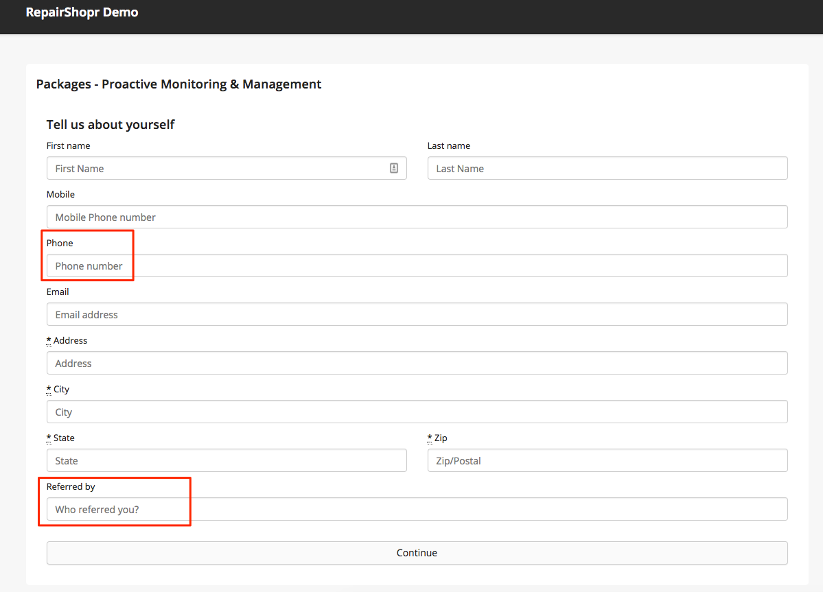
Task: Click the required Address label
Action: coord(67,341)
